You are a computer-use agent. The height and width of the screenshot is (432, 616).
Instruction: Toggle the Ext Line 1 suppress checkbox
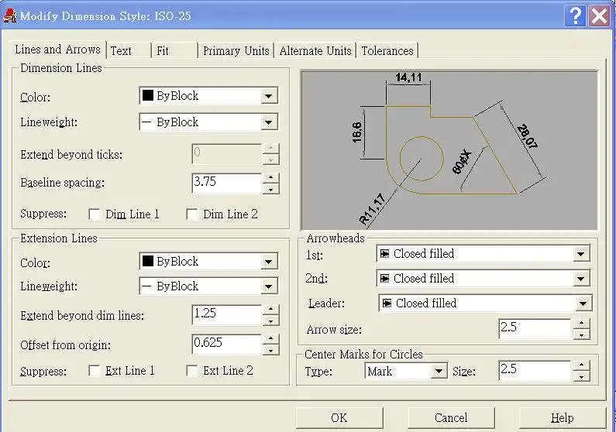tap(95, 371)
